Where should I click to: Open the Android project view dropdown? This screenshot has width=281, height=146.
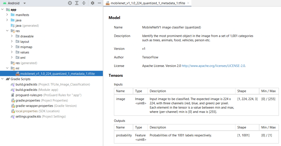click(x=24, y=3)
